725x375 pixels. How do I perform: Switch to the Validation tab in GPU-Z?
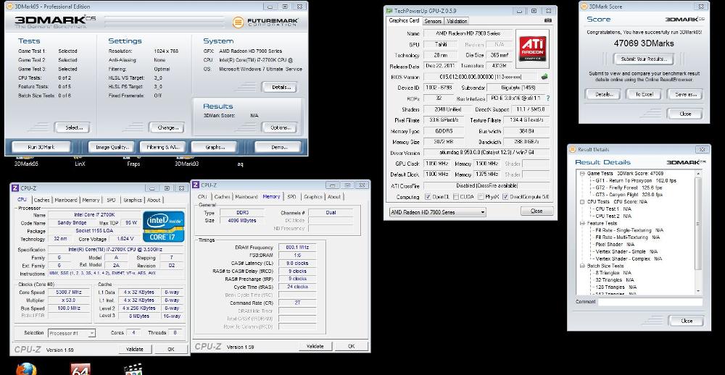(x=457, y=21)
